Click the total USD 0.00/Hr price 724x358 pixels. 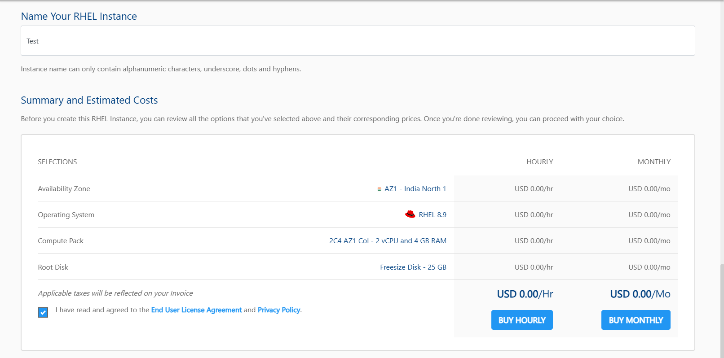point(525,294)
